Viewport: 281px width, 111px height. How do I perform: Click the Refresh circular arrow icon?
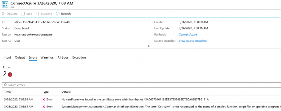[x=58, y=14]
